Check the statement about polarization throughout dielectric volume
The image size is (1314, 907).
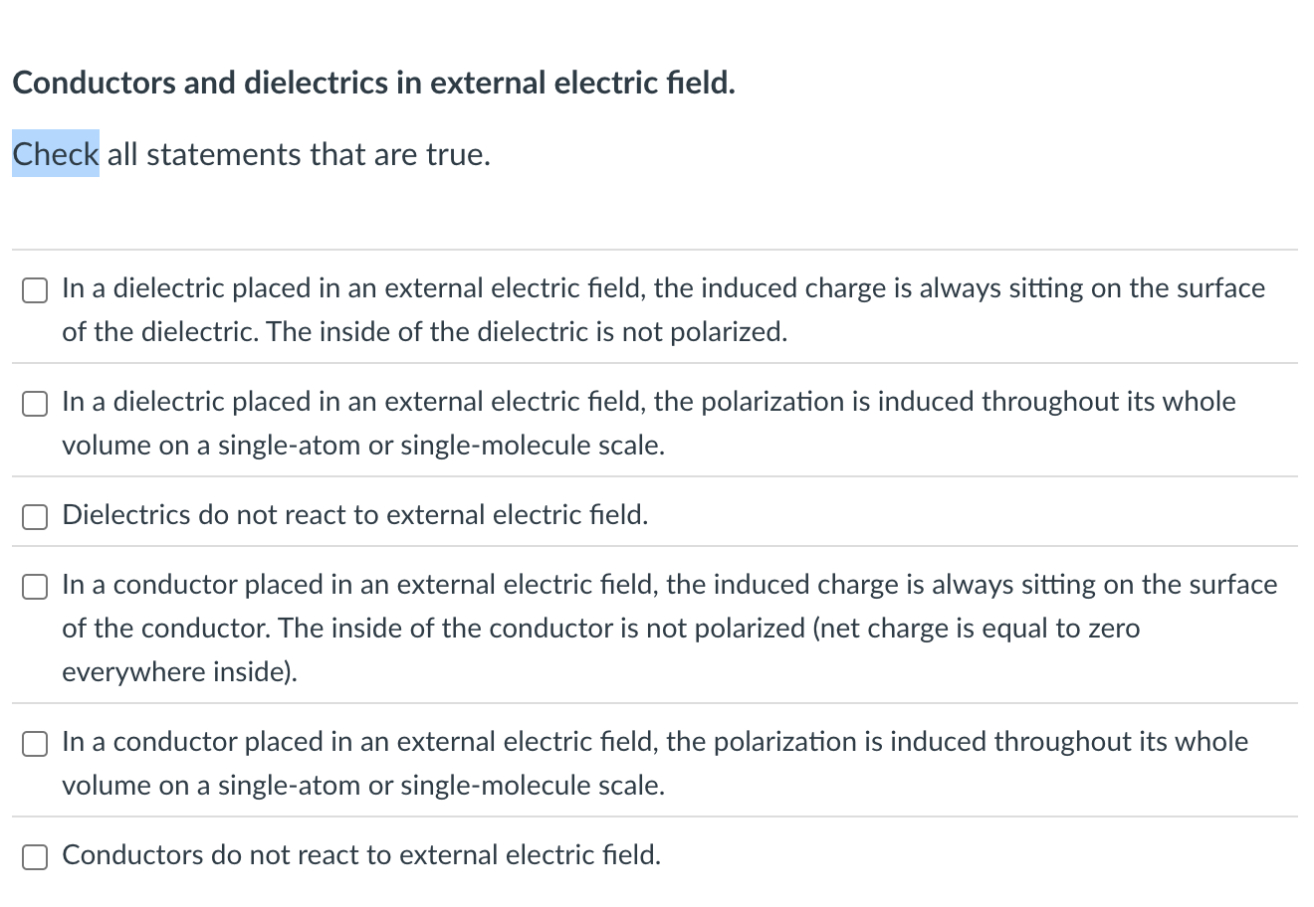[35, 404]
